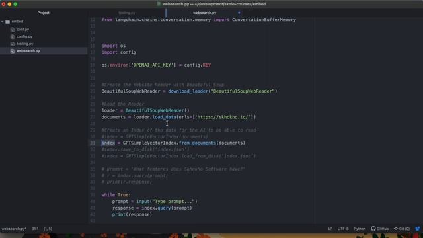The height and width of the screenshot is (238, 423).
Task: Click the ConversationBufferMemory import name
Action: [264, 20]
